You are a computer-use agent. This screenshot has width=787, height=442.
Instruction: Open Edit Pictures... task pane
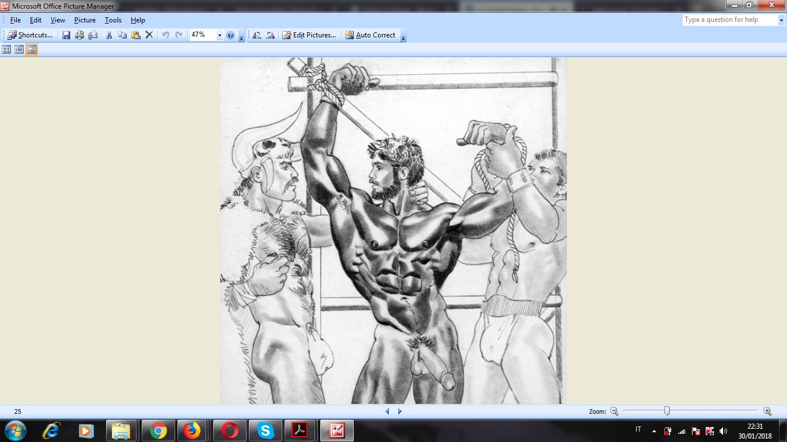[x=309, y=35]
